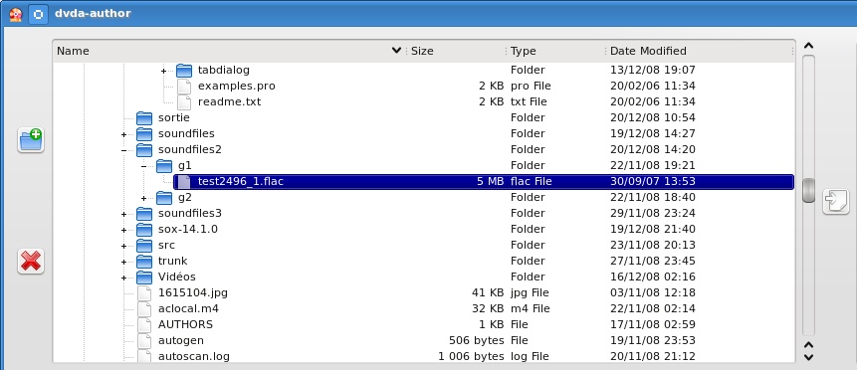Expand the g2 folder
857x370 pixels.
143,198
